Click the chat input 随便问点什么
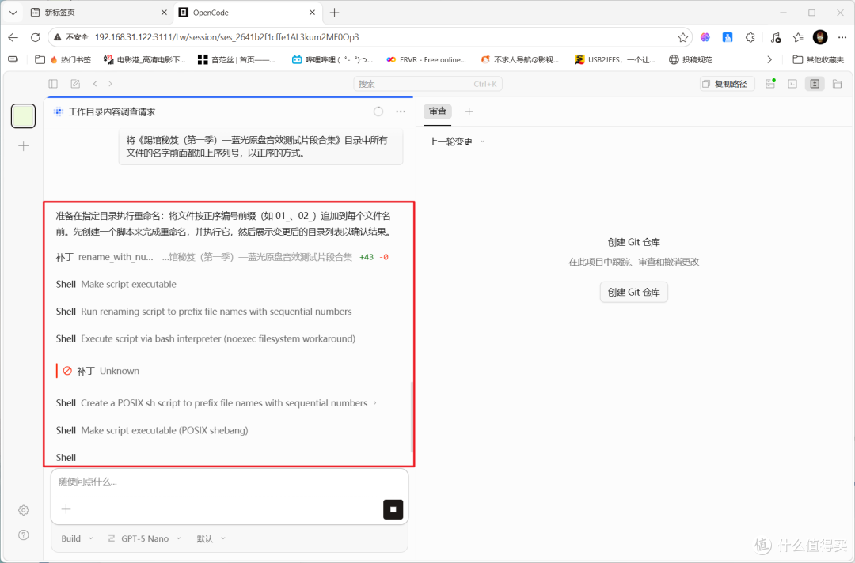Image resolution: width=855 pixels, height=563 pixels. click(229, 482)
